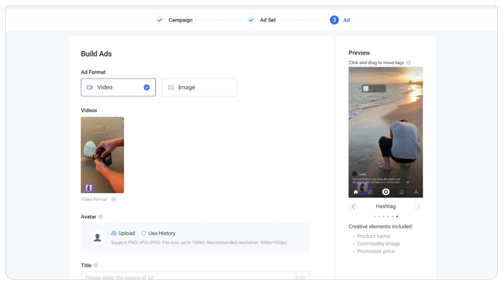The height and width of the screenshot is (284, 503).
Task: Click the "Creative elements included:" label
Action: click(380, 227)
